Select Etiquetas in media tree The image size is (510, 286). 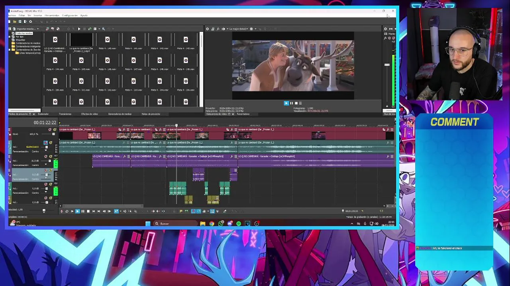pyautogui.click(x=20, y=40)
